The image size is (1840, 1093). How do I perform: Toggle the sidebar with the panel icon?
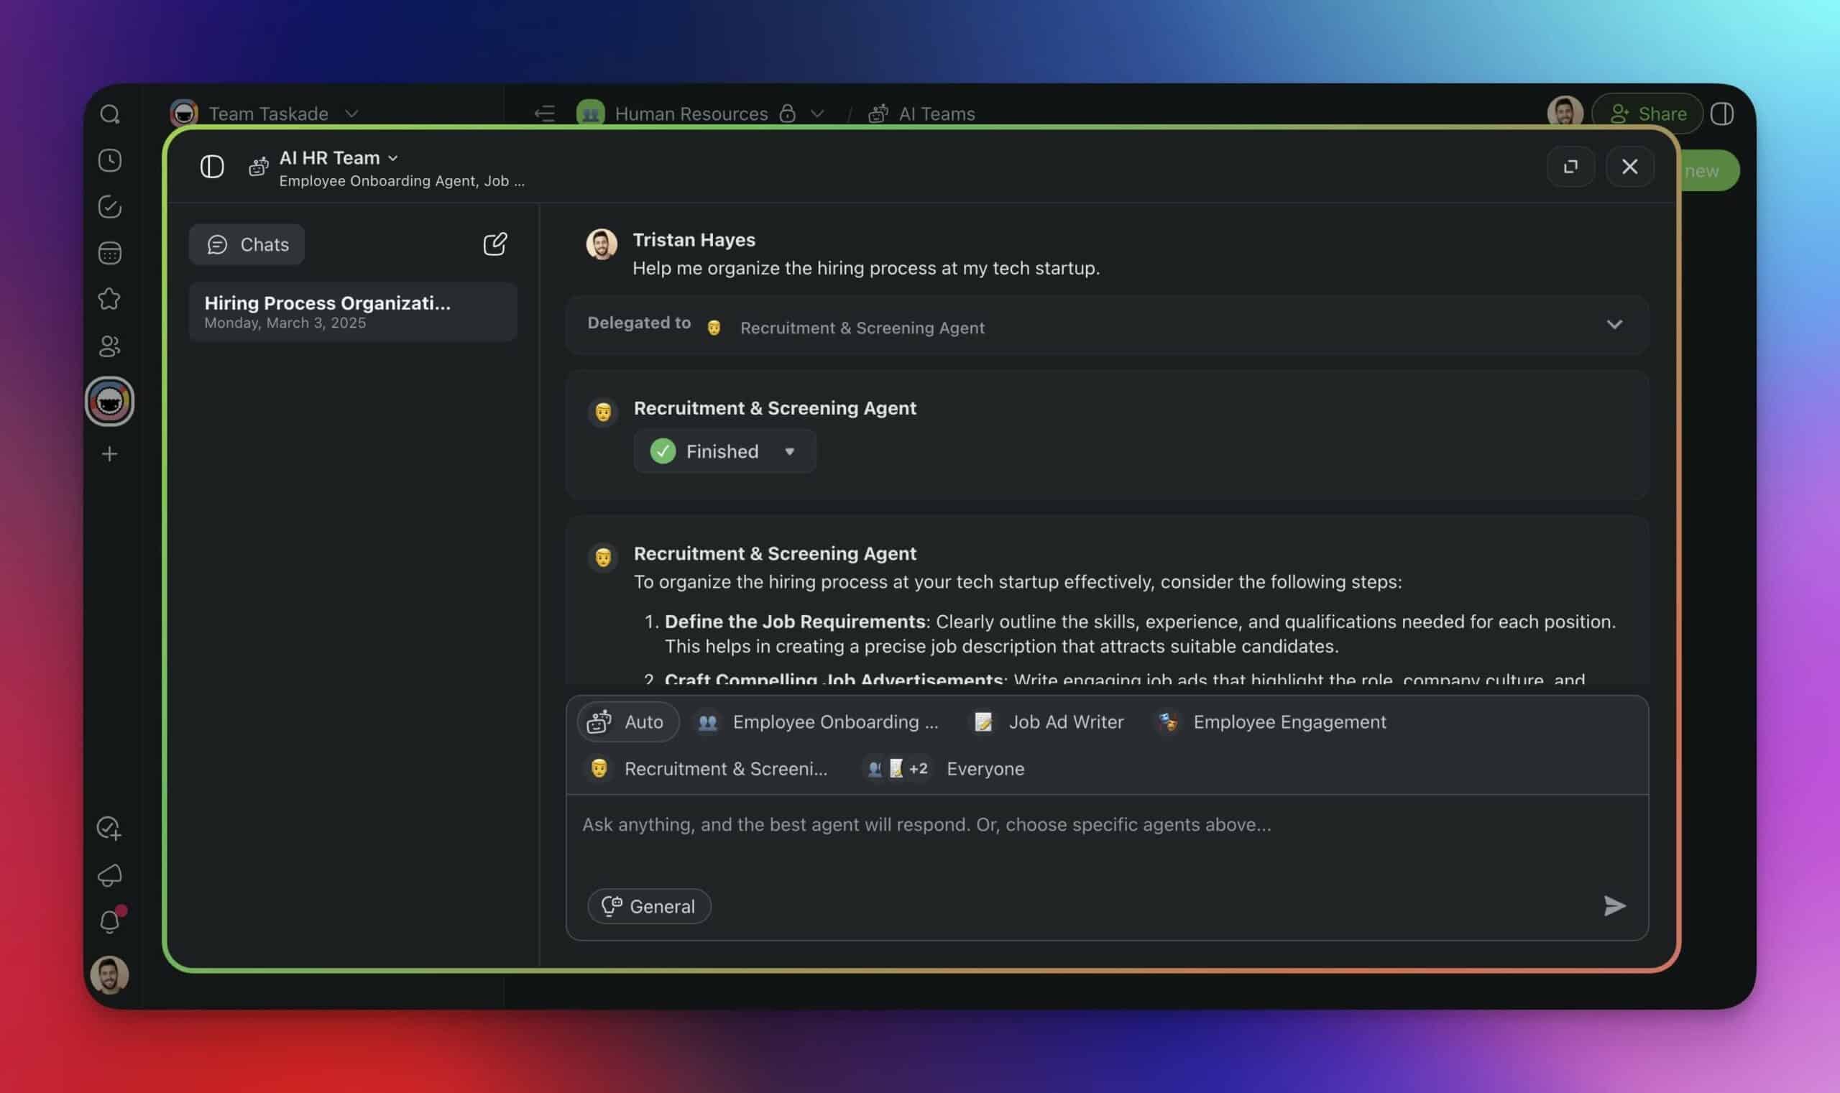click(x=212, y=166)
